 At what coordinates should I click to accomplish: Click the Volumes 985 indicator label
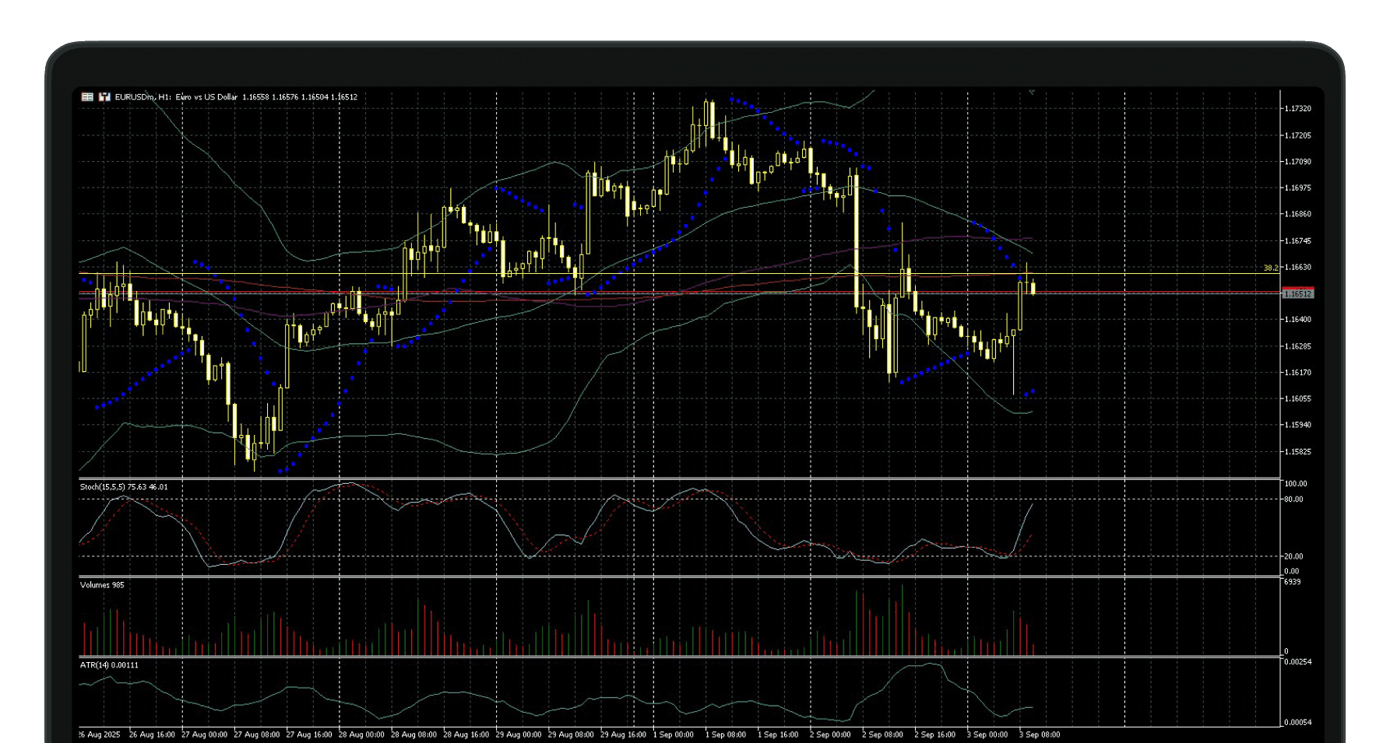click(x=102, y=585)
